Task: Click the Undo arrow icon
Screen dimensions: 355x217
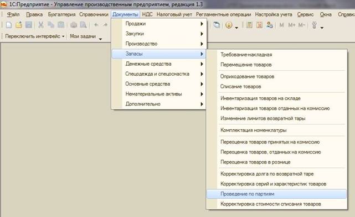Action: click(96, 25)
